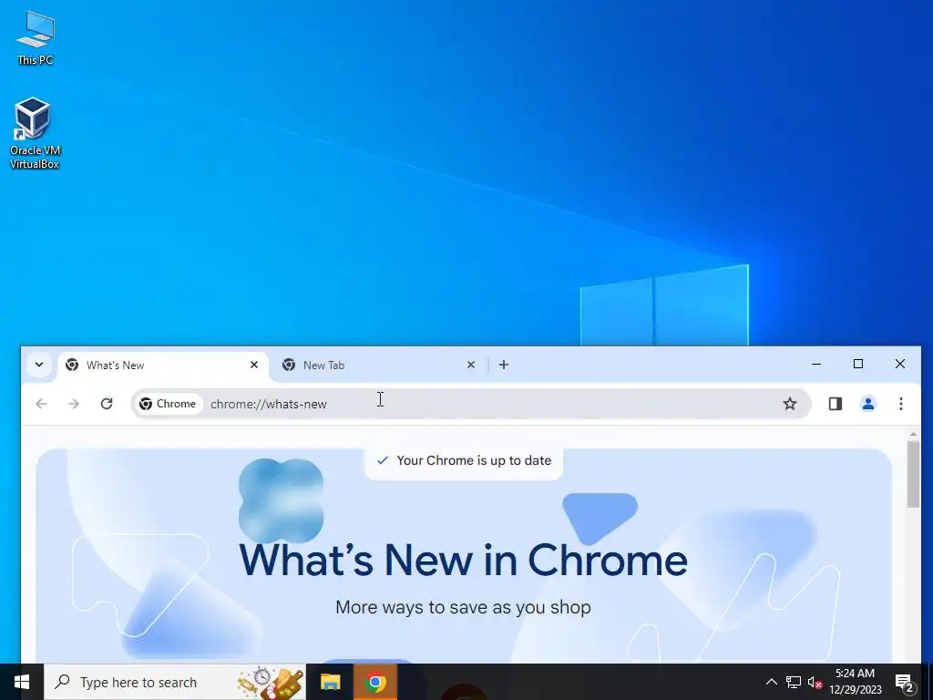
Task: Click the search highlights illustration in taskbar
Action: pos(270,683)
